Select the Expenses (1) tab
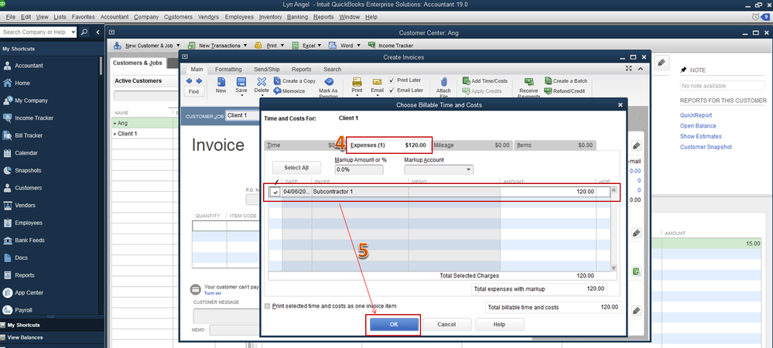This screenshot has width=773, height=348. (388, 145)
